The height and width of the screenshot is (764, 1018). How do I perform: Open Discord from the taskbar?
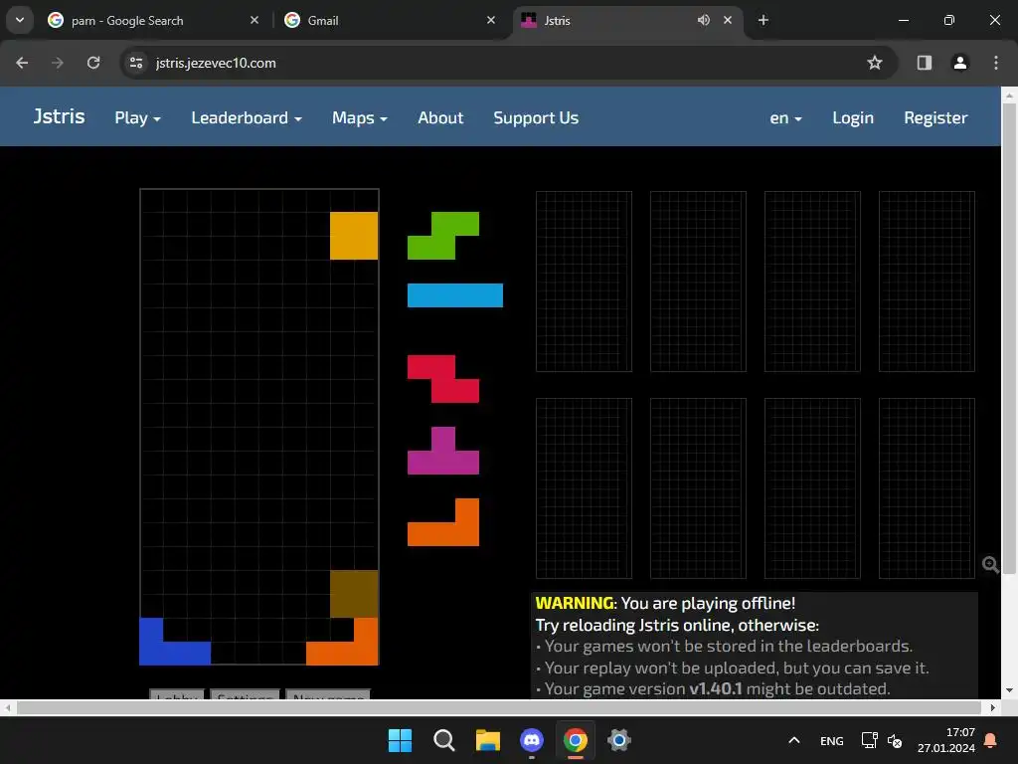click(x=532, y=740)
